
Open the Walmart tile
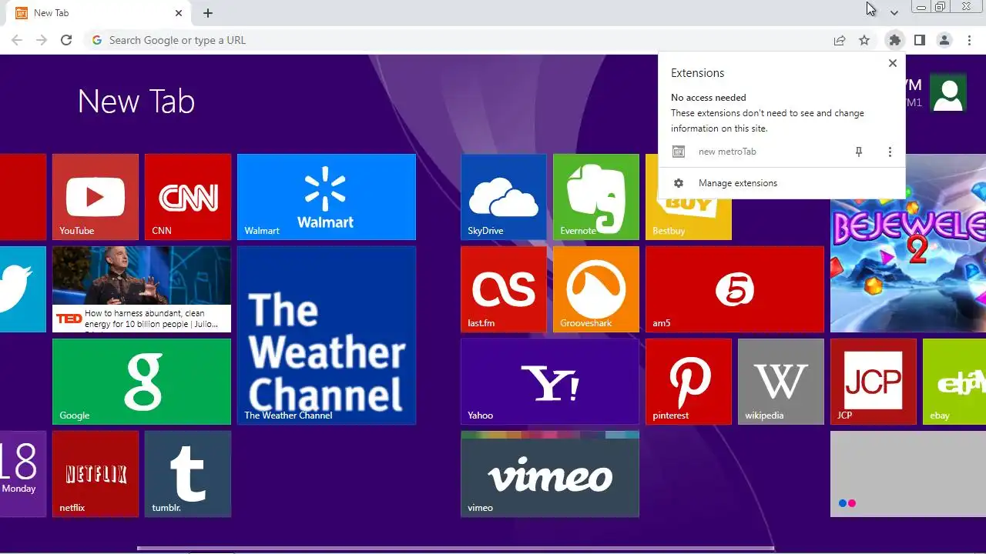(327, 197)
